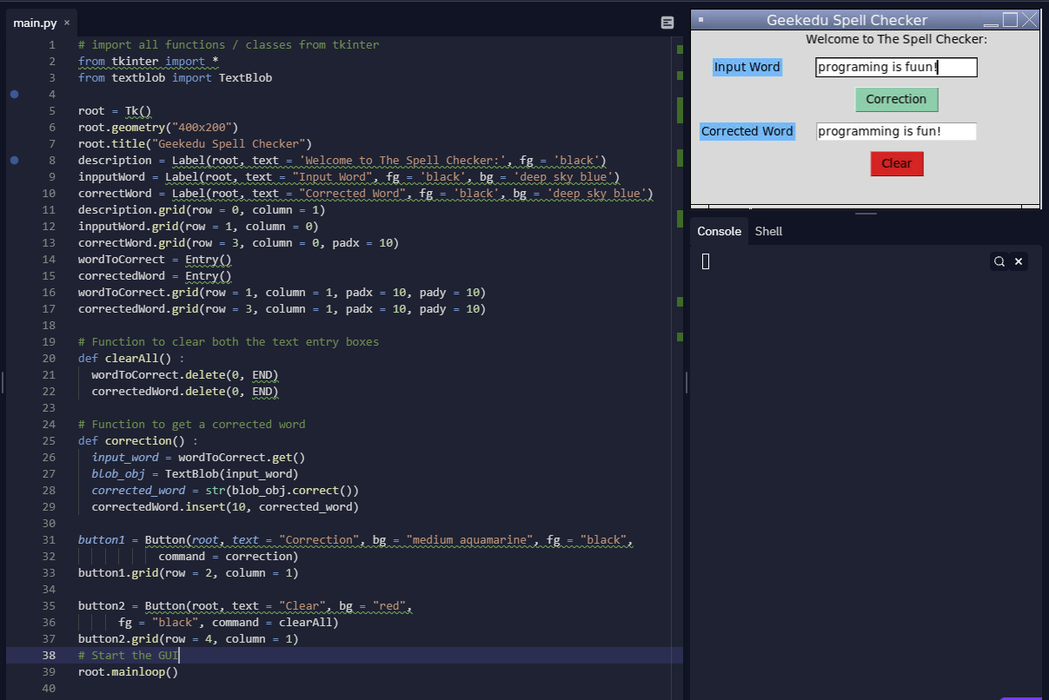The height and width of the screenshot is (700, 1049).
Task: Click line number 20 in the gutter
Action: coord(49,358)
